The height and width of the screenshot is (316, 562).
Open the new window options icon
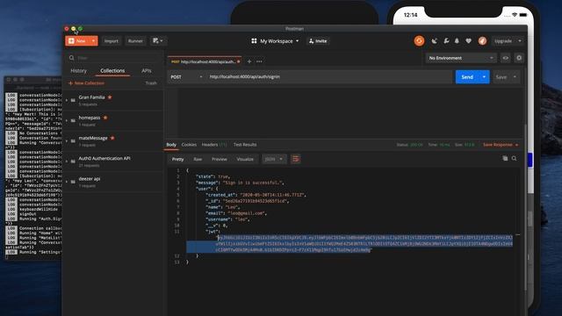click(x=158, y=41)
